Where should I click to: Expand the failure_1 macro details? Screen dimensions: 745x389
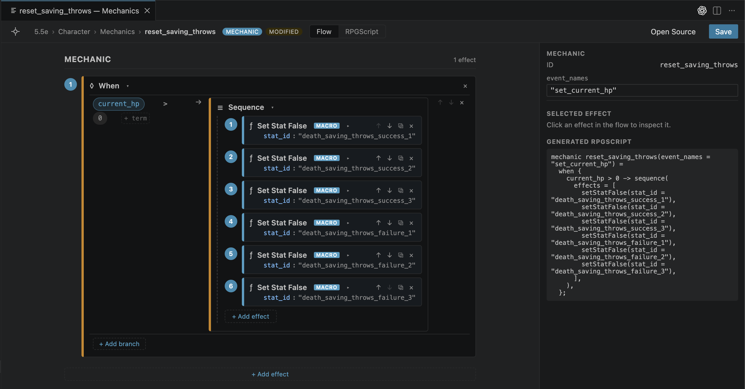pyautogui.click(x=348, y=223)
